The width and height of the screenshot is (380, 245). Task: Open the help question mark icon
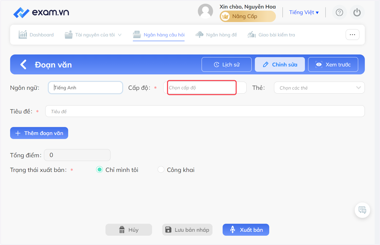339,12
